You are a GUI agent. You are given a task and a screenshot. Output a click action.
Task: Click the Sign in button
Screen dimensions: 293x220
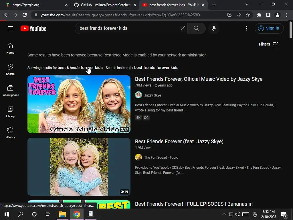269,28
